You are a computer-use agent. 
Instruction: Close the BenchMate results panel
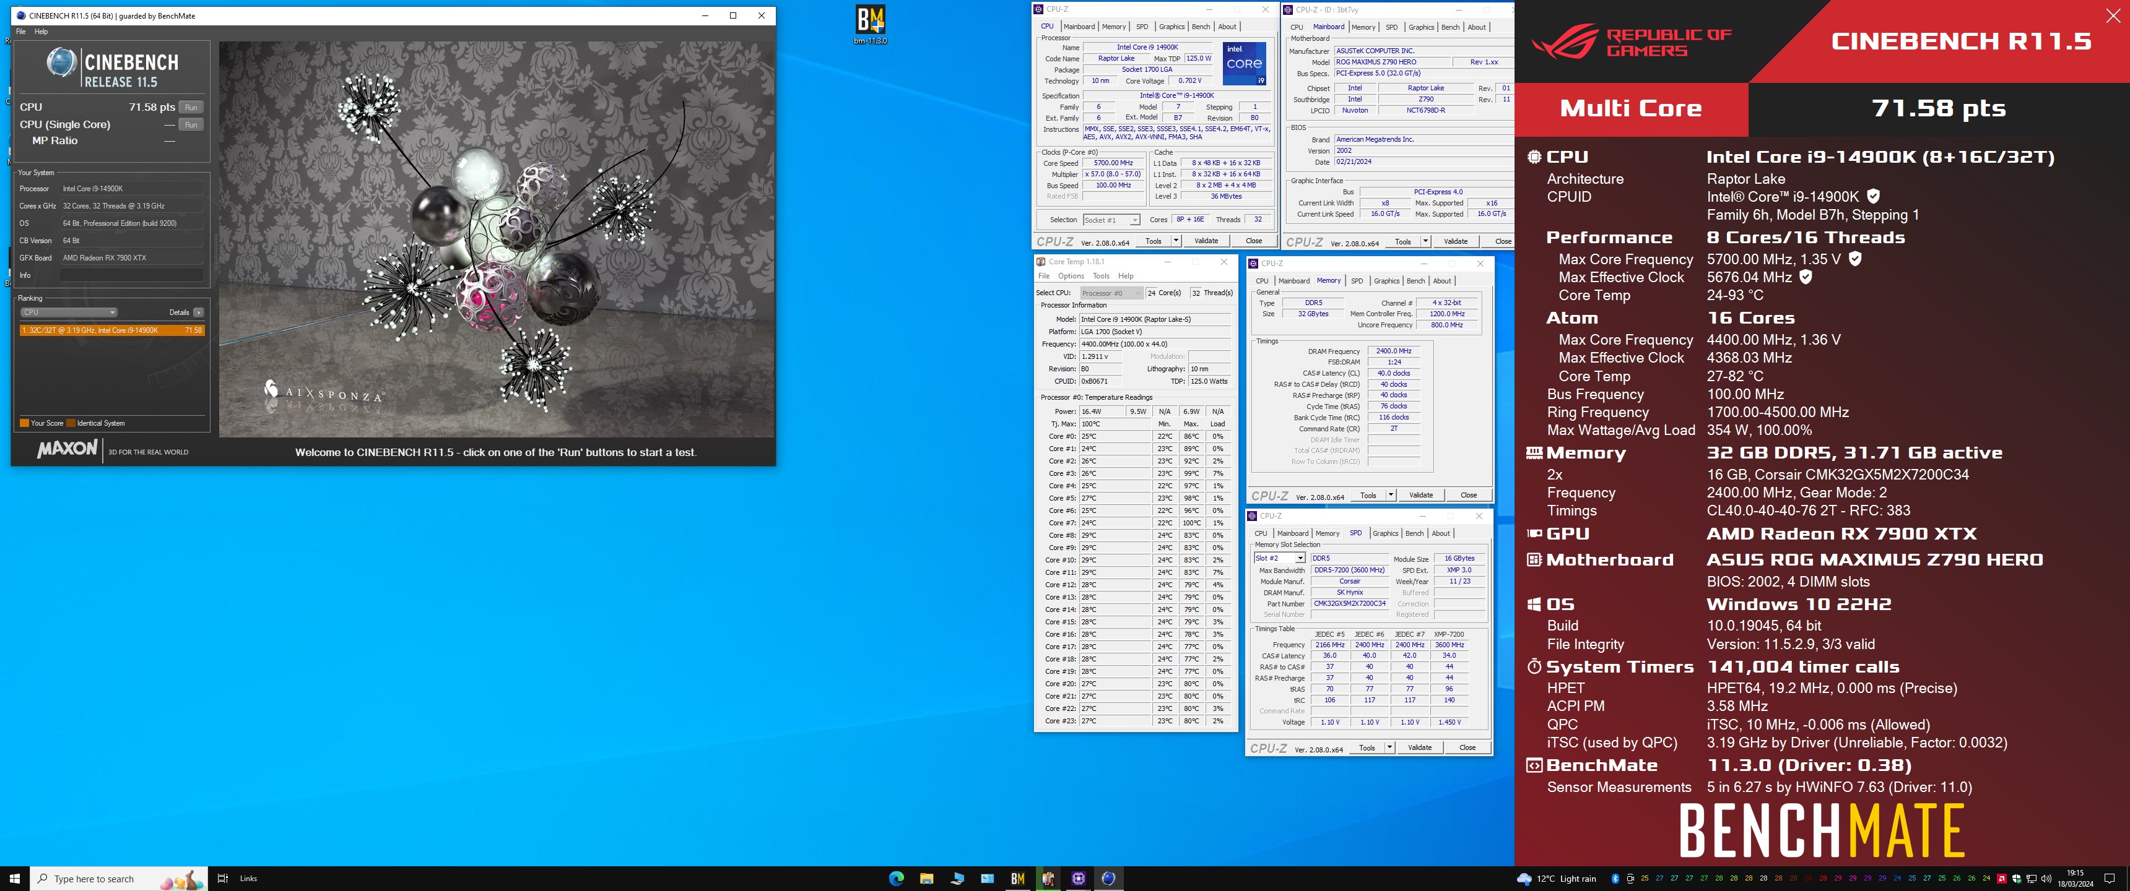point(2113,15)
